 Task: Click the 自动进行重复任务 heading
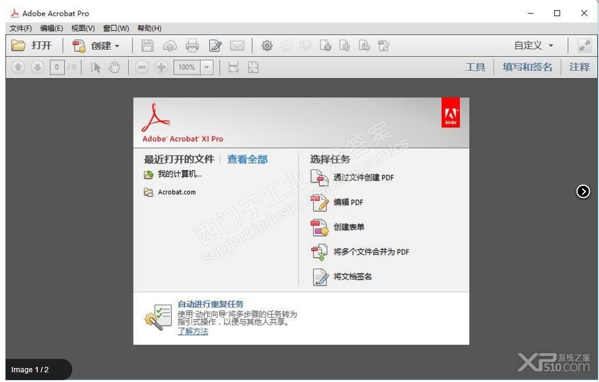coord(211,304)
